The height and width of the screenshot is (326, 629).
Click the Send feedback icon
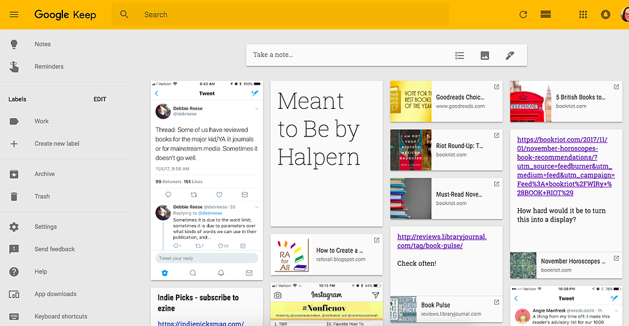coord(14,250)
